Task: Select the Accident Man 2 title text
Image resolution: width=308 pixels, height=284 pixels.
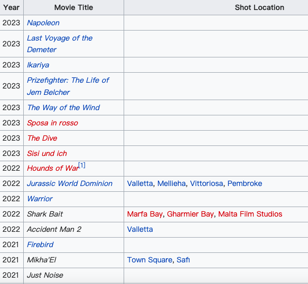Action: (x=54, y=229)
